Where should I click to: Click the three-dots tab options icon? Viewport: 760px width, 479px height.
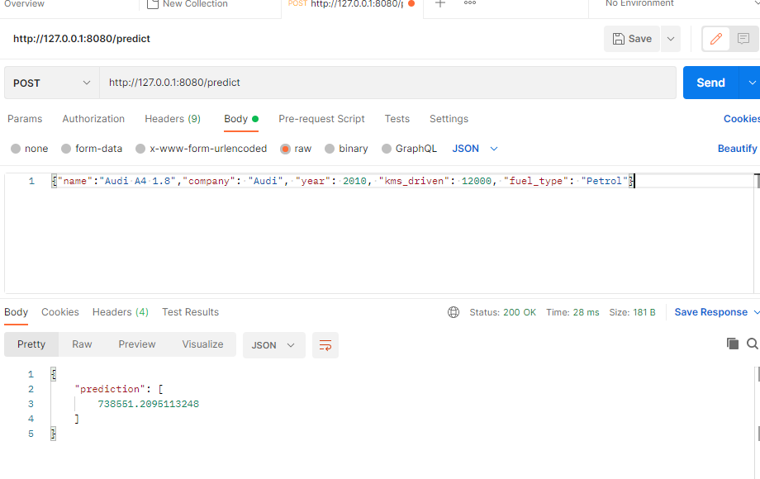pos(469,4)
